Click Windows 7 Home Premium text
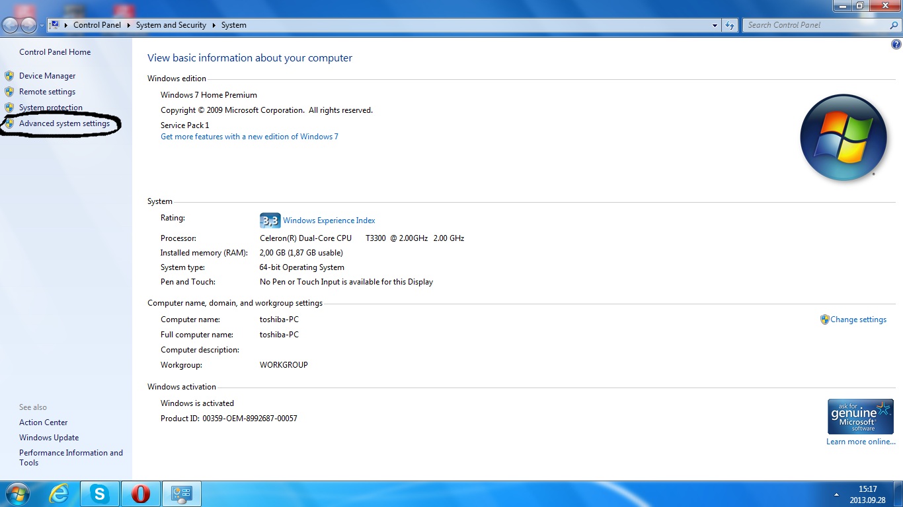 209,95
